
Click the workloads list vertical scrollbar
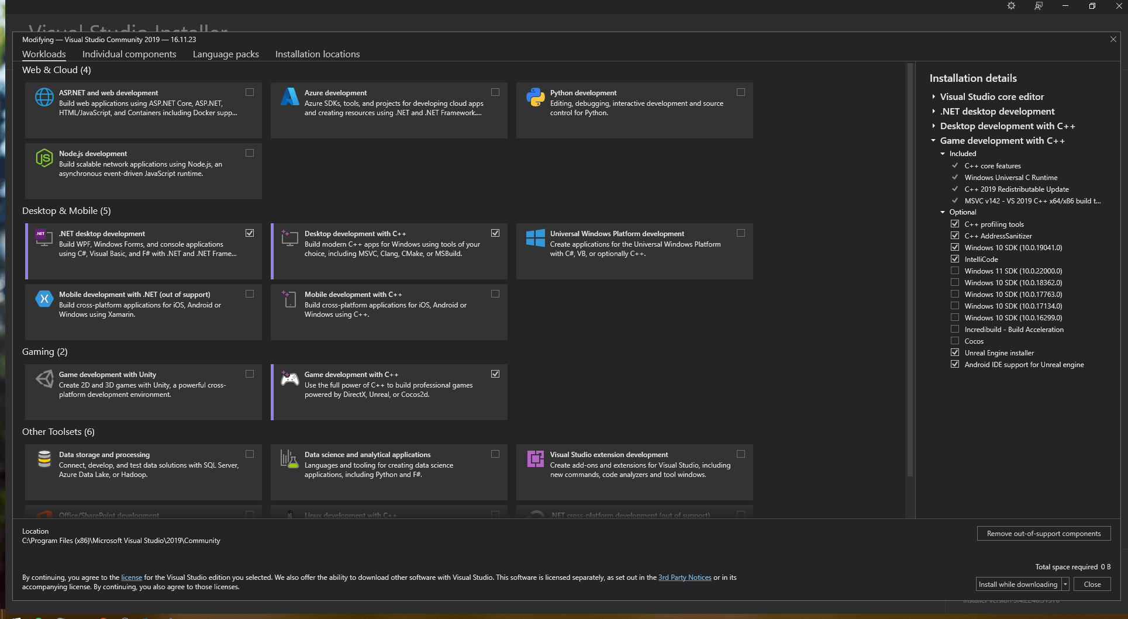click(910, 269)
